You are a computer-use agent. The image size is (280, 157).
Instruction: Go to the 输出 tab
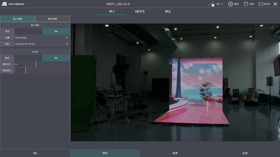[x=168, y=11]
